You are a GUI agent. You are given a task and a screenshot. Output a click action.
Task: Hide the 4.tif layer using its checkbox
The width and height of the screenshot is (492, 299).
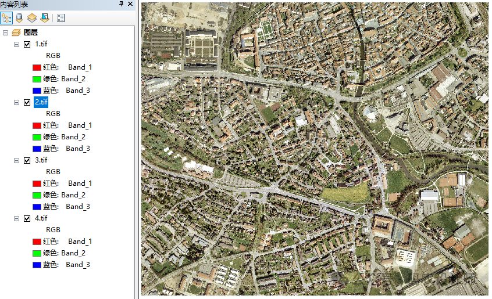click(x=27, y=218)
